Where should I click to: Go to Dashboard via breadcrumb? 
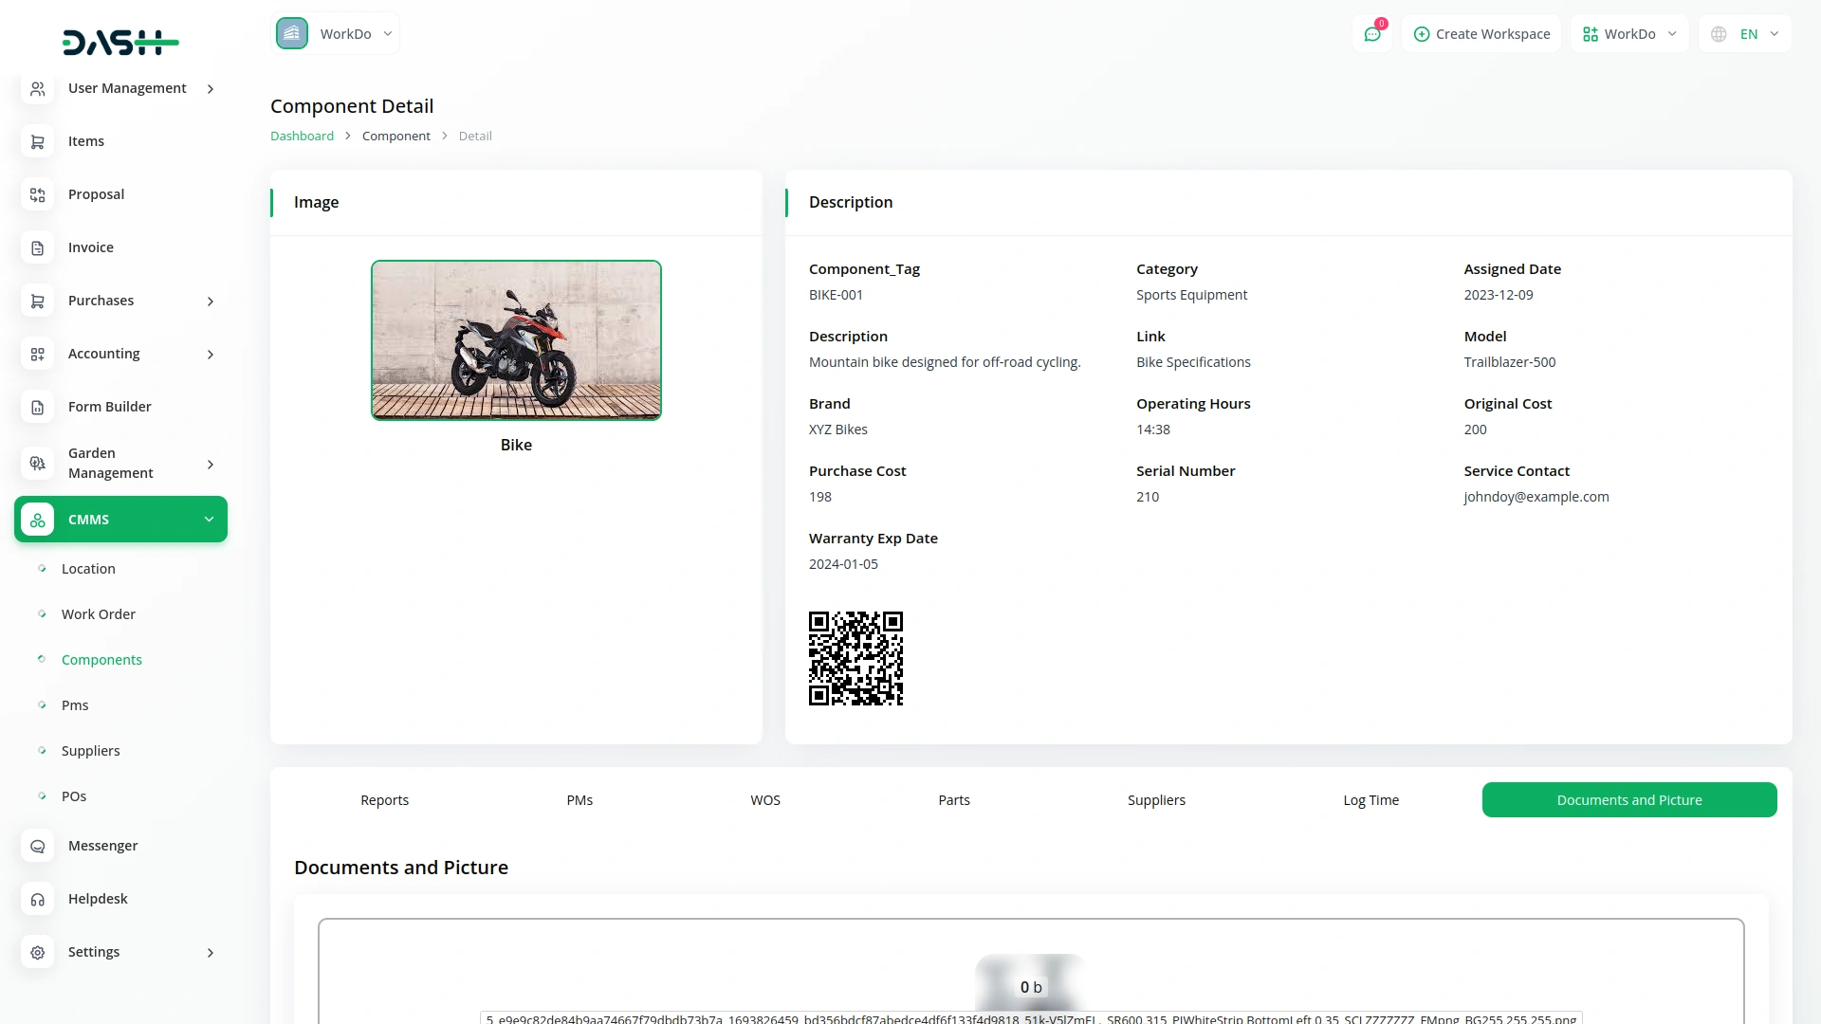[x=302, y=136]
